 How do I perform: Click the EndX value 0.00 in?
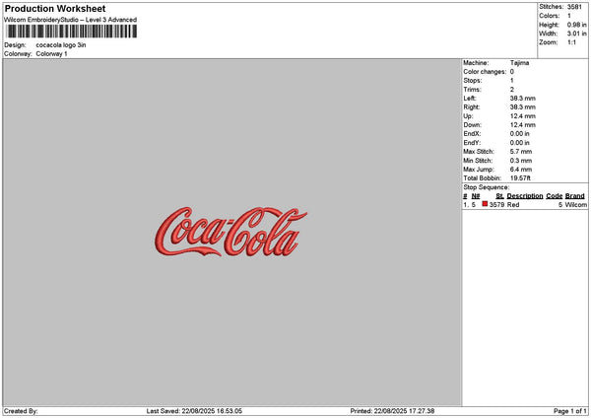point(520,134)
